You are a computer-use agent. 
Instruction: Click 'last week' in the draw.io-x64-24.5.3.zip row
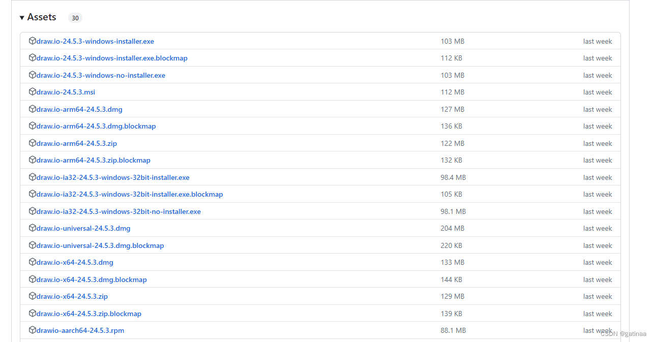pyautogui.click(x=598, y=296)
